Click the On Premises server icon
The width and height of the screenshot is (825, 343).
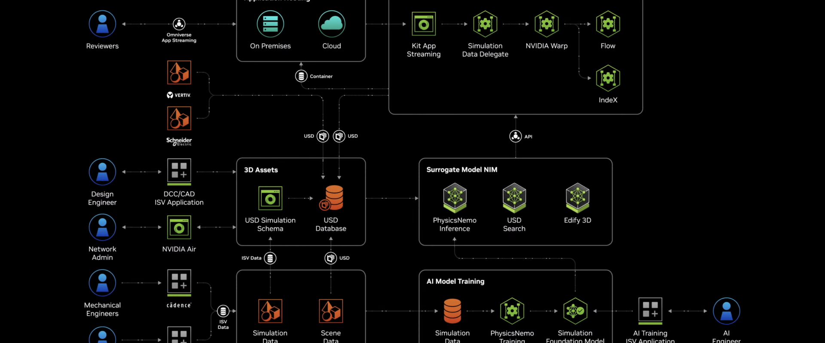pos(270,24)
